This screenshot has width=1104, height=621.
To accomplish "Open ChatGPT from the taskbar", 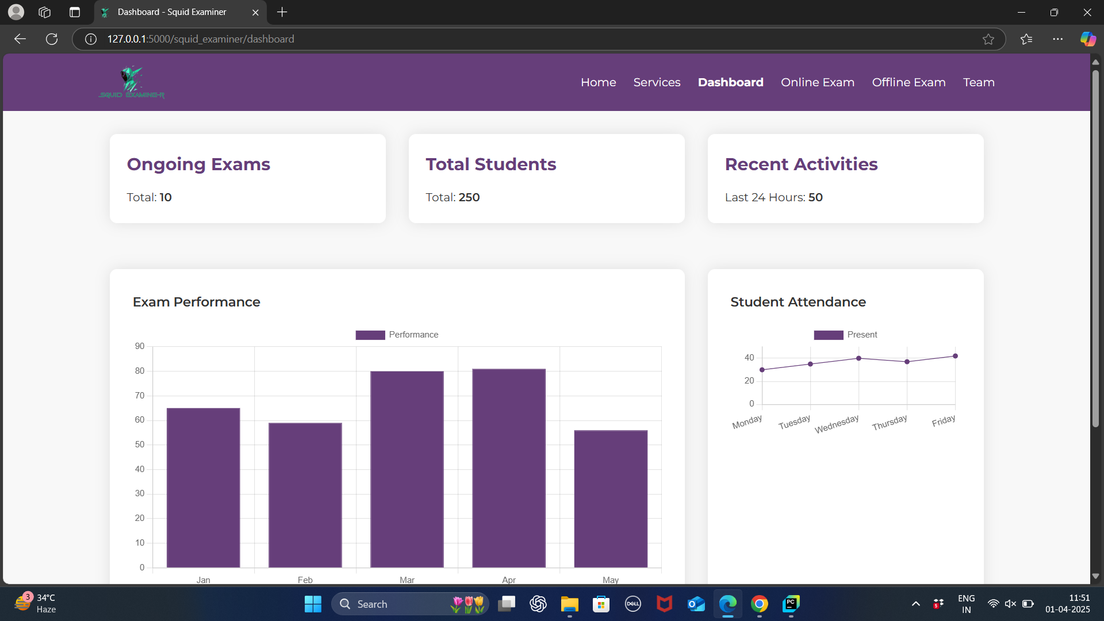I will pyautogui.click(x=538, y=604).
